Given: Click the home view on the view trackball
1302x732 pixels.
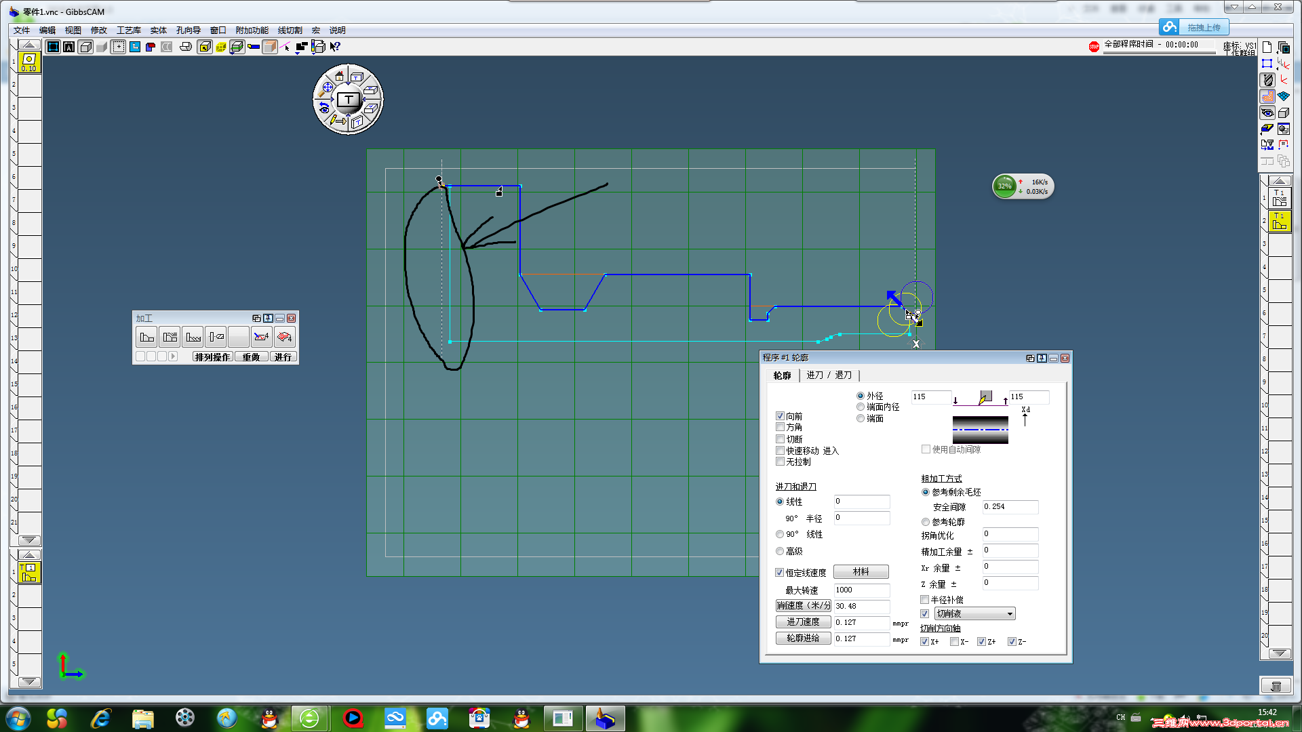Looking at the screenshot, I should 339,76.
